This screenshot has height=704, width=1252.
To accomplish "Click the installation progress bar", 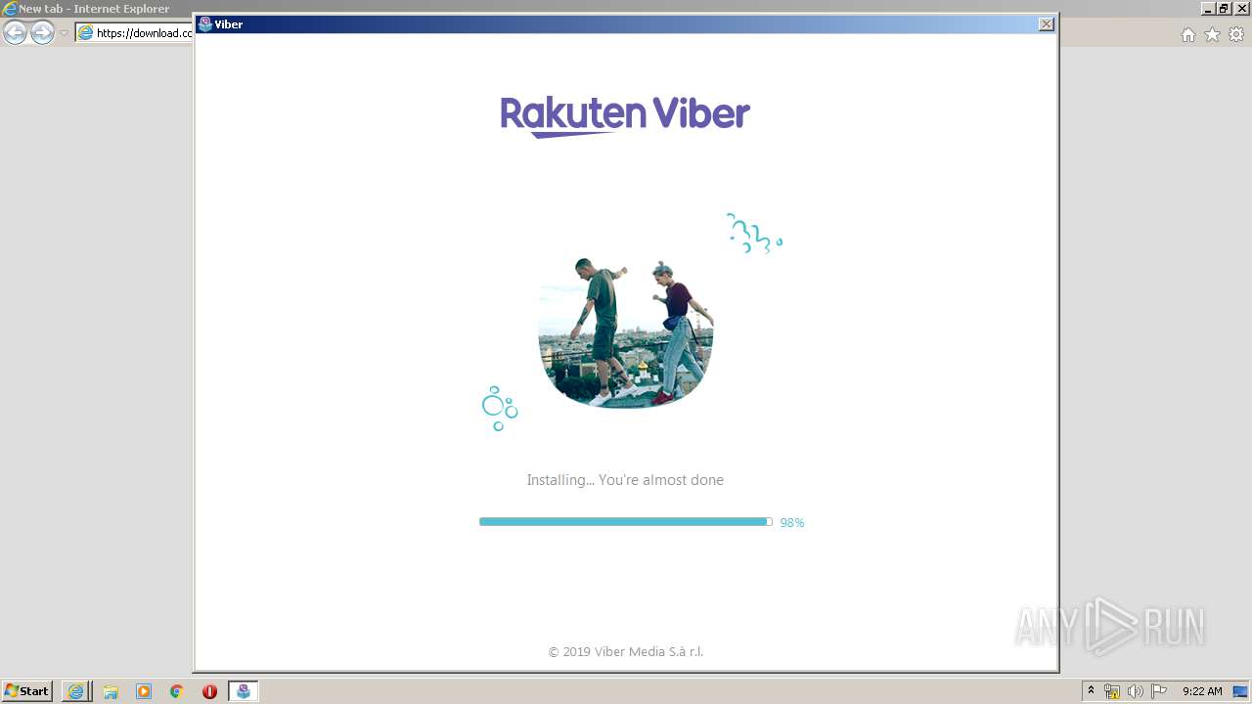I will click(625, 522).
